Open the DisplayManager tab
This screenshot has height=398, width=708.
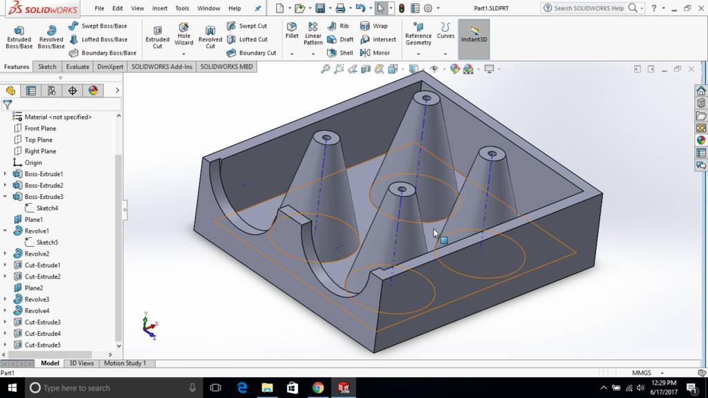tap(93, 91)
